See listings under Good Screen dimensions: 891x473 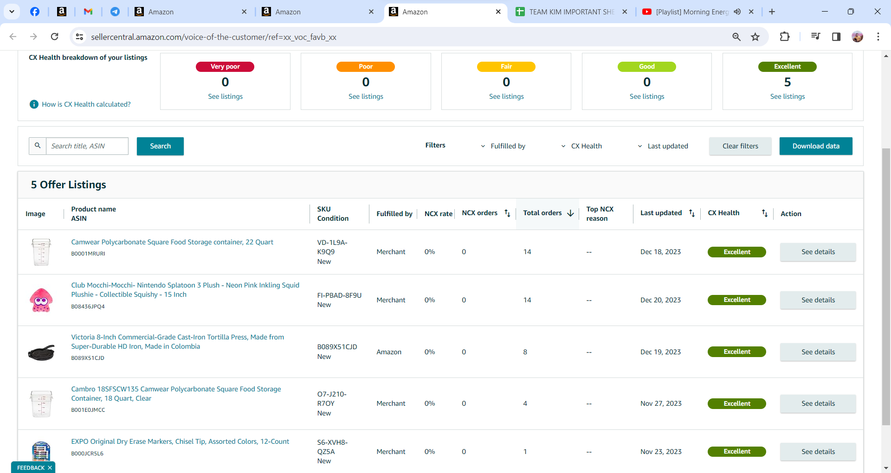(x=647, y=96)
